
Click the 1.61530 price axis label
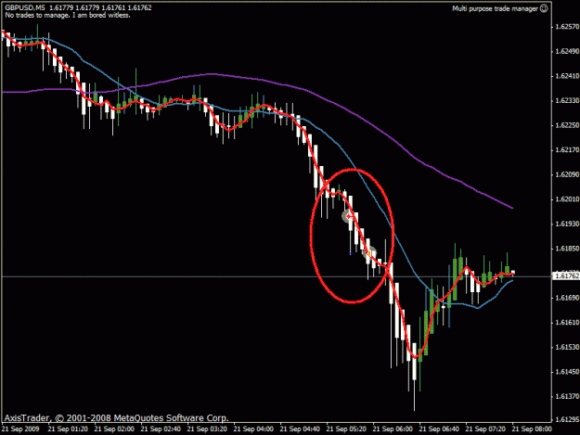(567, 347)
